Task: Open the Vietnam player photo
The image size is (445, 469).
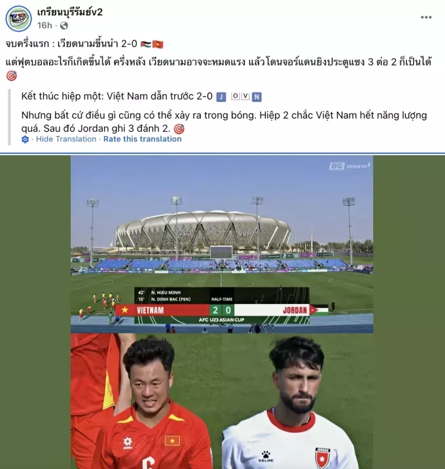Action: (x=147, y=401)
